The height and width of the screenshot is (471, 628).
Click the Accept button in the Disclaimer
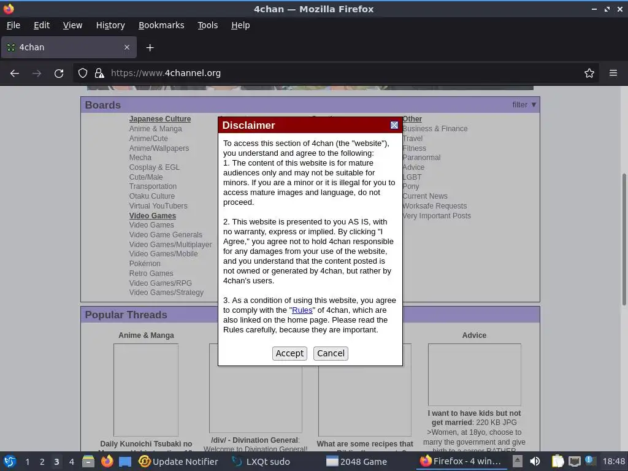point(289,353)
